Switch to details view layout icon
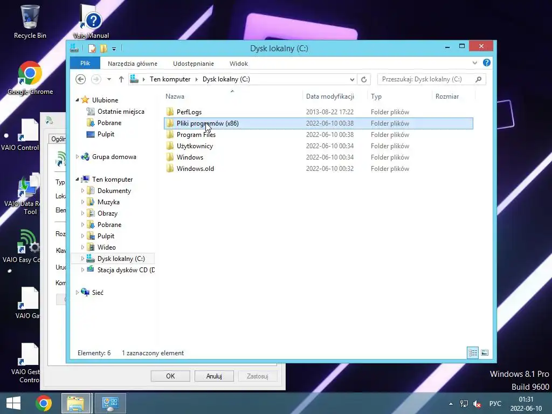 click(473, 353)
